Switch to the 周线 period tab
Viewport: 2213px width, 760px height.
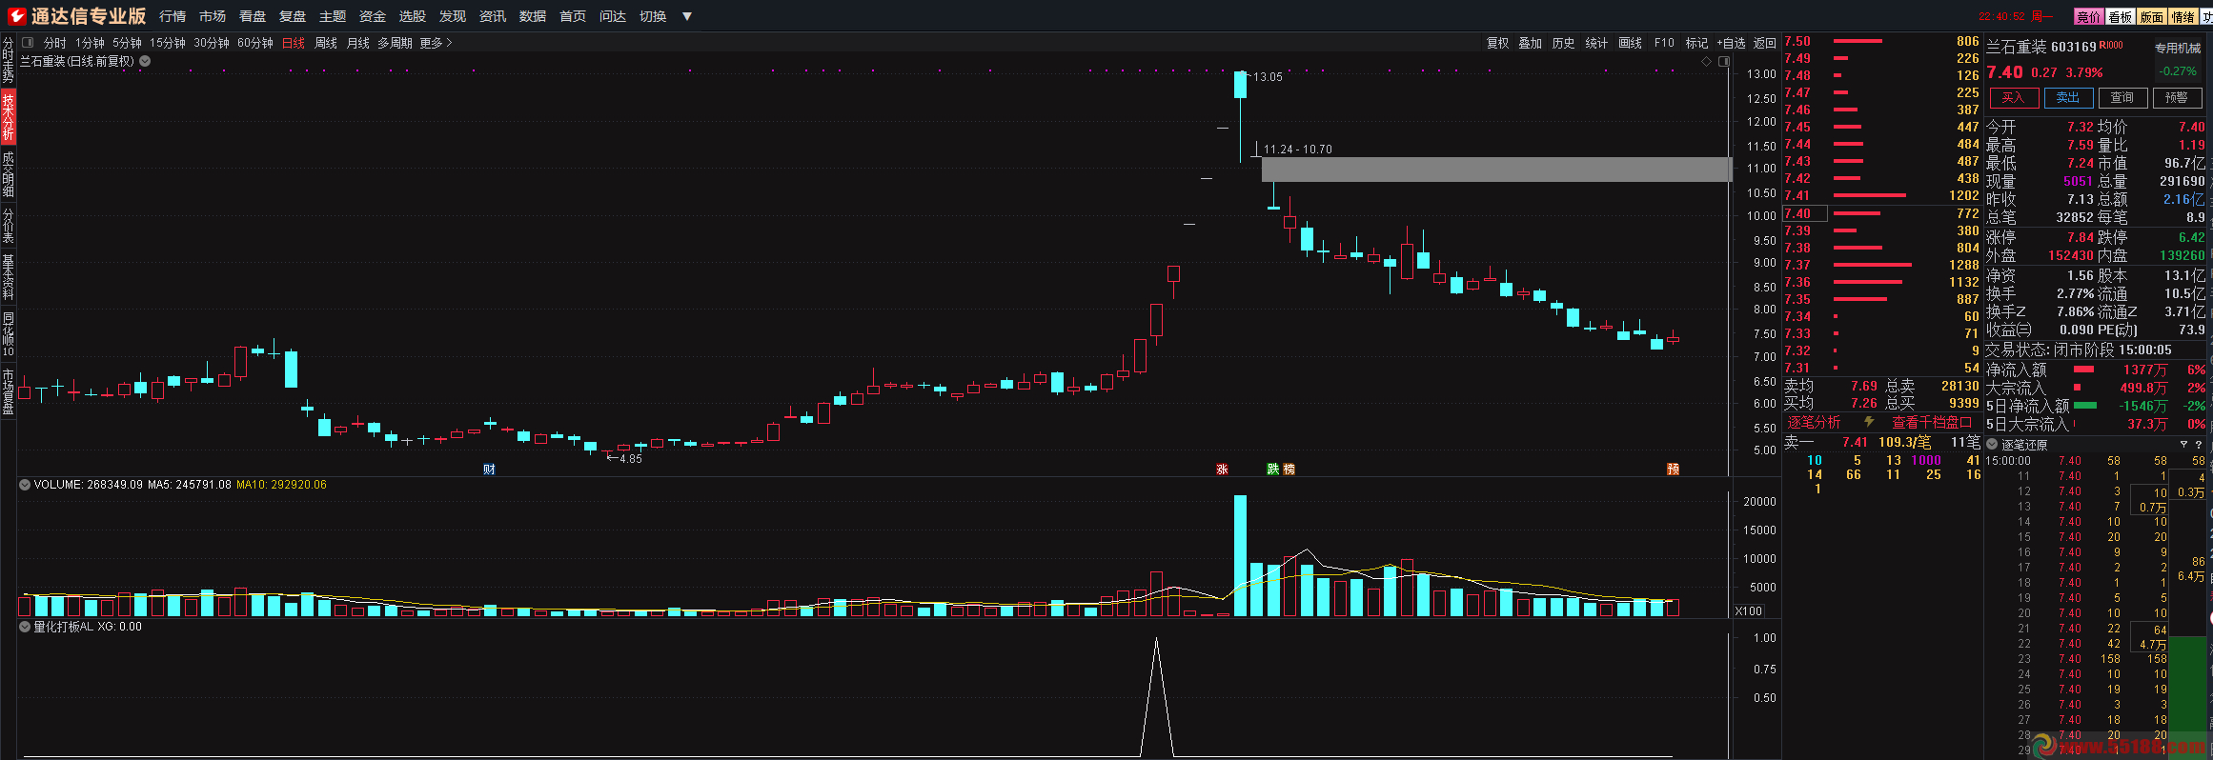click(326, 43)
